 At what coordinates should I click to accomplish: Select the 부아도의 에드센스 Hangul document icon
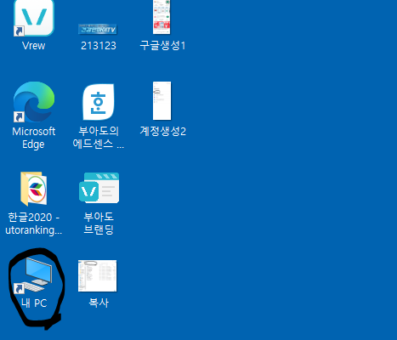point(99,102)
